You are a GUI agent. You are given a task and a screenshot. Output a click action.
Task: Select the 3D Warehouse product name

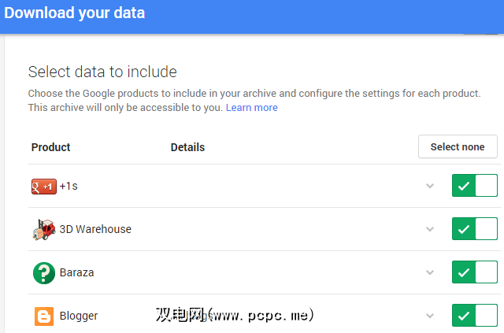click(x=95, y=229)
